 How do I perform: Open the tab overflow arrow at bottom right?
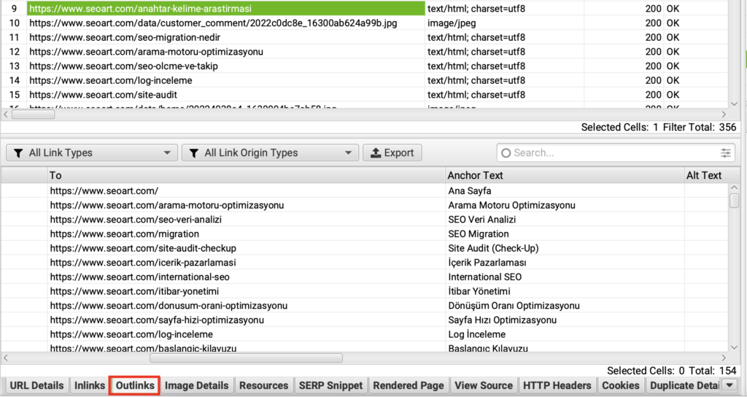pyautogui.click(x=732, y=385)
